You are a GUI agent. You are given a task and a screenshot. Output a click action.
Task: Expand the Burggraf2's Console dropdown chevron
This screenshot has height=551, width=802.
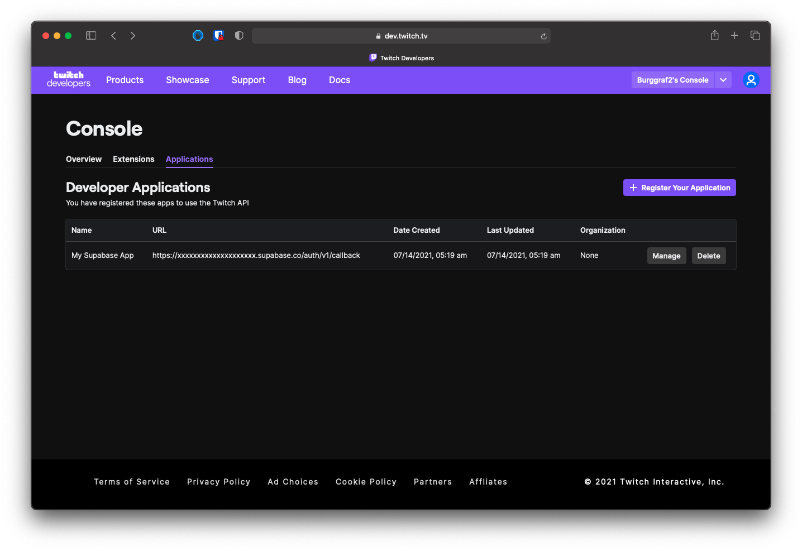(723, 80)
